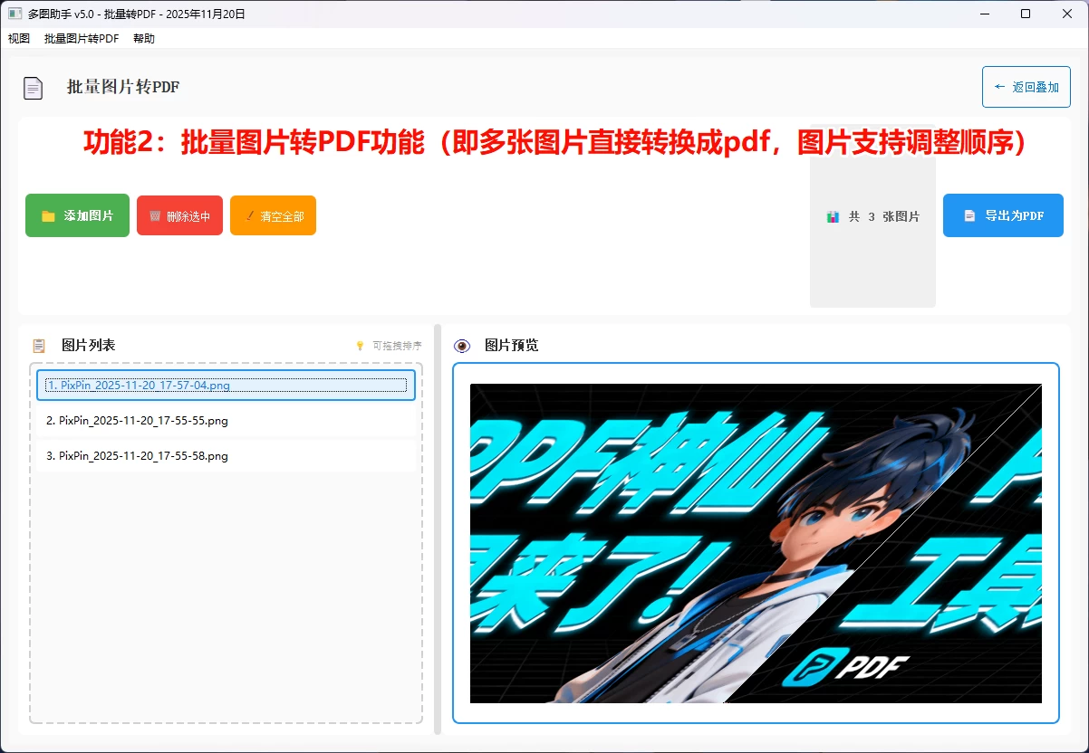Open the 批量图片转PDF menu
Screen dimensions: 1089x753
click(x=82, y=39)
